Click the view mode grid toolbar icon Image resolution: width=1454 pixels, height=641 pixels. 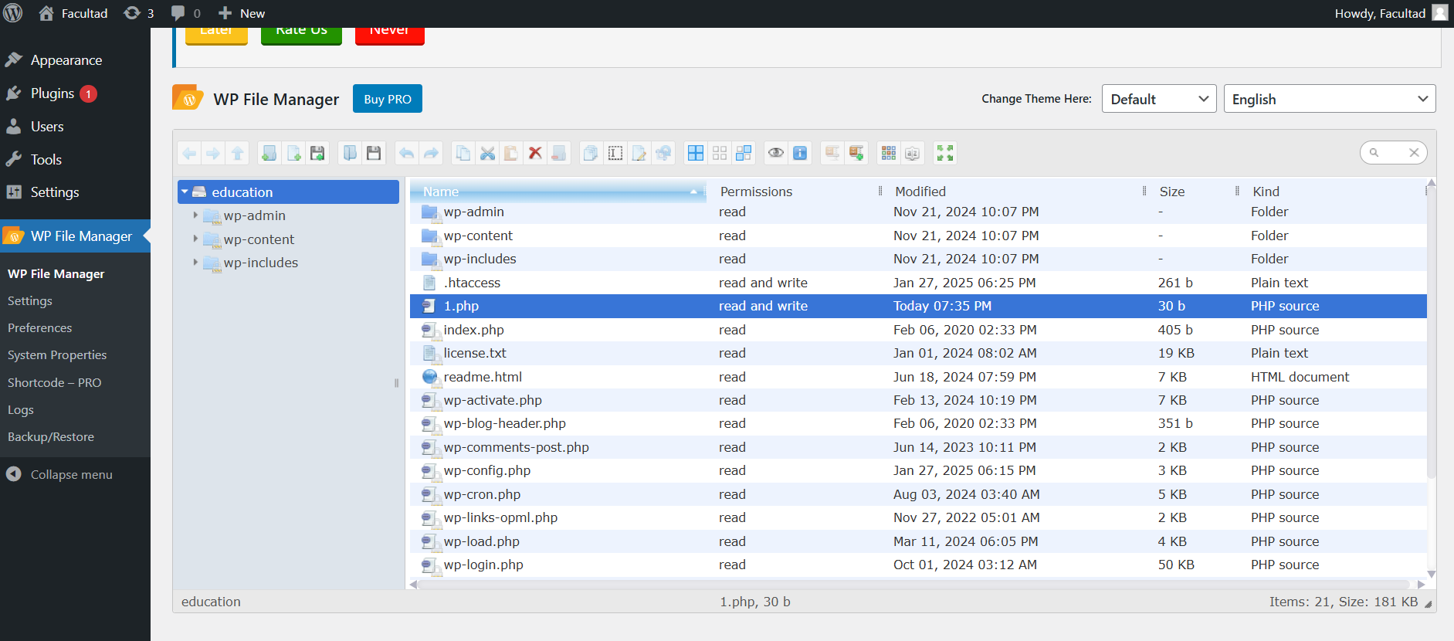point(889,153)
